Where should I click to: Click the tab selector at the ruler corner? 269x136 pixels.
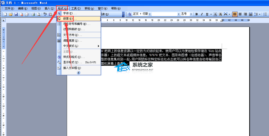click(x=3, y=20)
